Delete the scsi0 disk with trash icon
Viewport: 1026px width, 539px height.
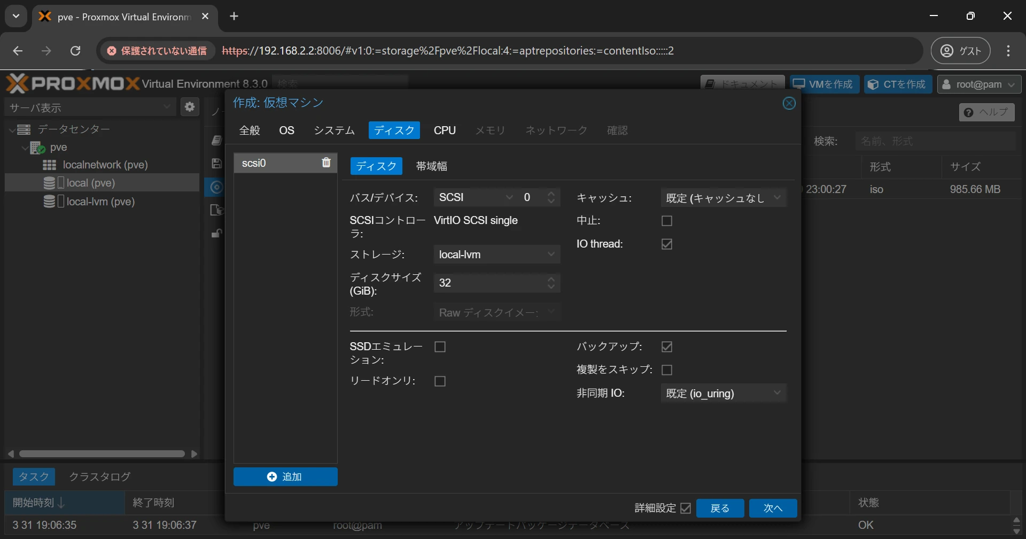tap(326, 163)
